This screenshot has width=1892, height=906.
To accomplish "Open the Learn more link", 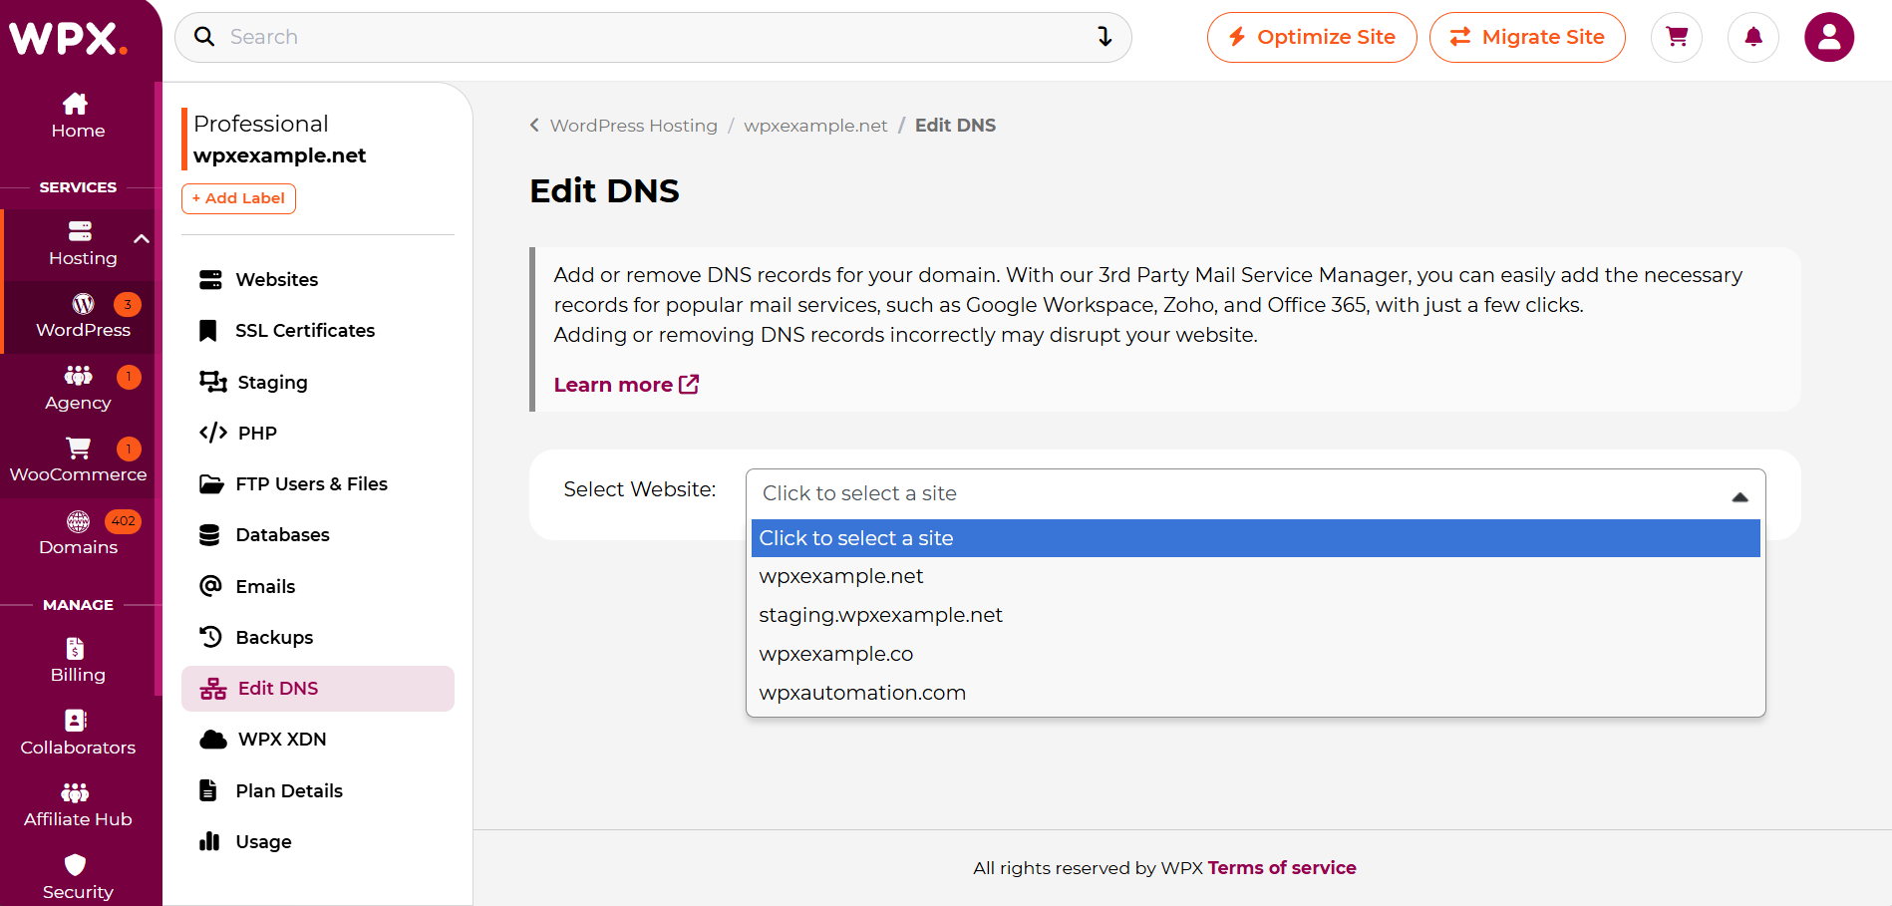I will point(626,385).
